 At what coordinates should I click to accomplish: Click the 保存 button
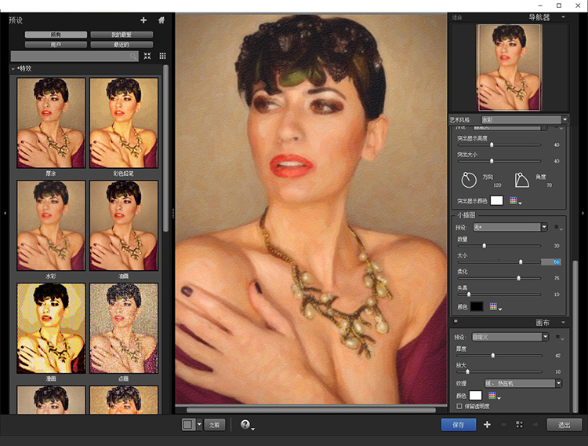point(459,425)
